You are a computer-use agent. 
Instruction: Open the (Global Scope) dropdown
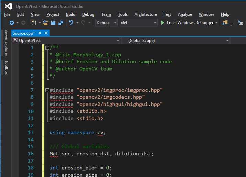point(176,41)
